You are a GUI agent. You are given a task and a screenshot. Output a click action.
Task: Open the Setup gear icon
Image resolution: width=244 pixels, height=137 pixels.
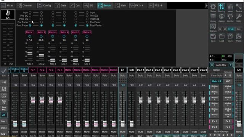pos(213,7)
